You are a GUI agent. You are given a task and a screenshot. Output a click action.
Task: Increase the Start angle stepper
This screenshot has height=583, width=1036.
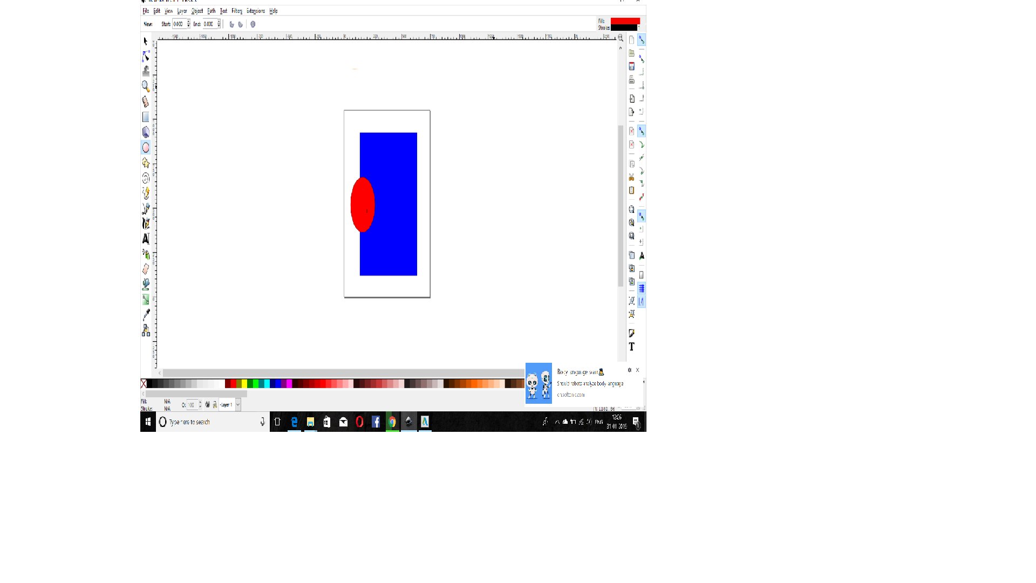click(188, 22)
